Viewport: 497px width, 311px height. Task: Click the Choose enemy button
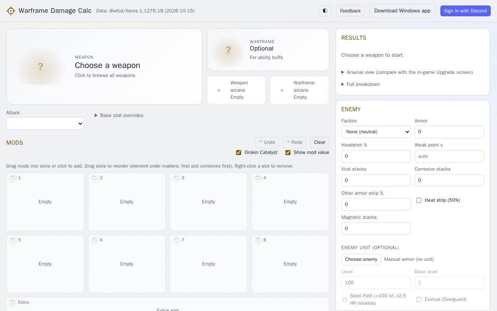tap(361, 259)
